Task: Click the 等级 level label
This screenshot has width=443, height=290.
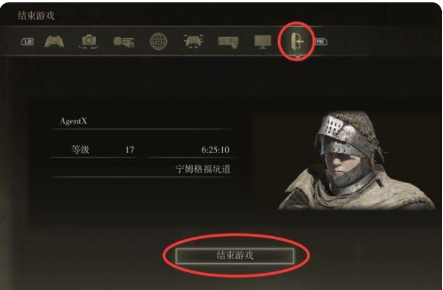Action: point(80,150)
